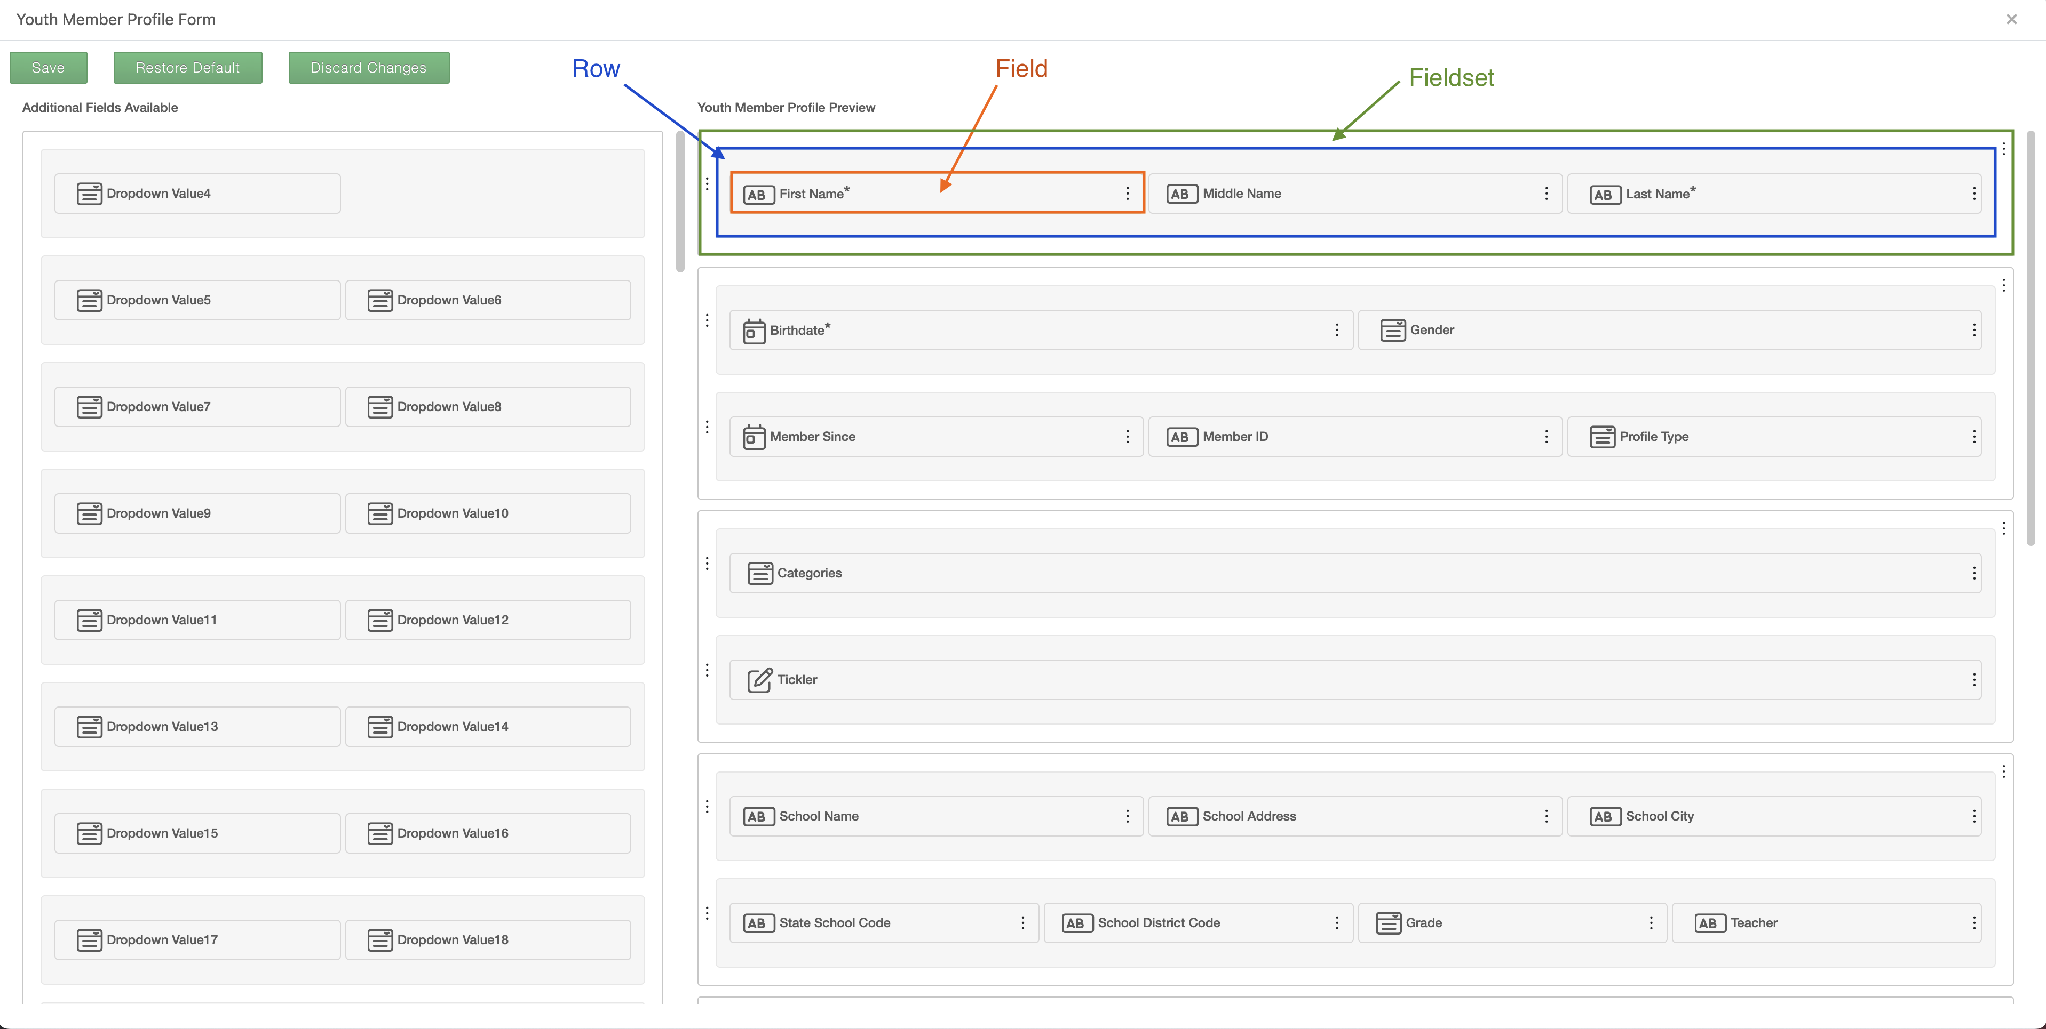
Task: Click the Member ID text field icon
Action: (1181, 437)
